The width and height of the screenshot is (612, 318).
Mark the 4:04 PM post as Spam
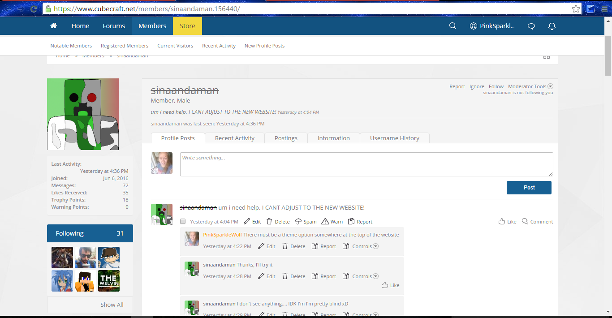point(306,222)
